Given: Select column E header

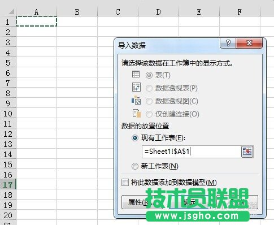Looking at the screenshot, I should [x=199, y=12].
